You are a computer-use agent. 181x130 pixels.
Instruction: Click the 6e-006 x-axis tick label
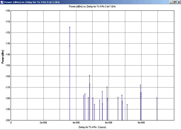[109, 122]
